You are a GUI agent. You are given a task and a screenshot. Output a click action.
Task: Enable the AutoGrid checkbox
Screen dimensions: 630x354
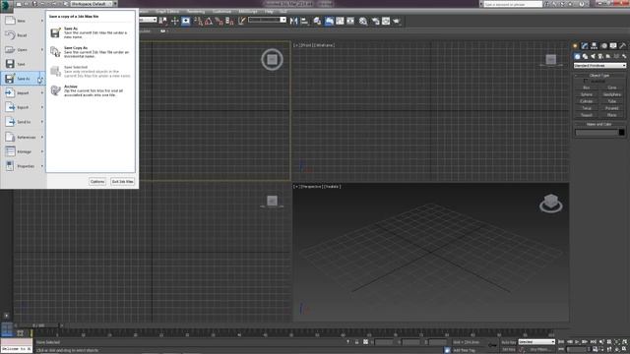pos(586,81)
